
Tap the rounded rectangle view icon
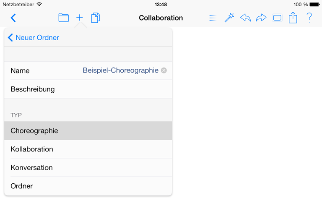click(277, 18)
